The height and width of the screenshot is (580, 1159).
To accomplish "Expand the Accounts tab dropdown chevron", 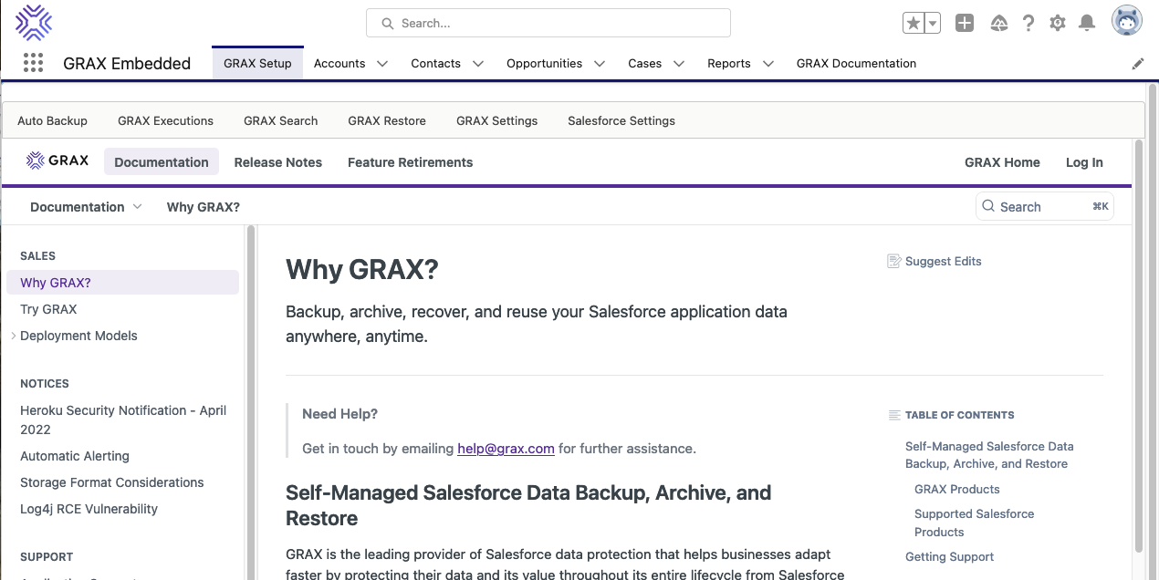I will click(382, 64).
